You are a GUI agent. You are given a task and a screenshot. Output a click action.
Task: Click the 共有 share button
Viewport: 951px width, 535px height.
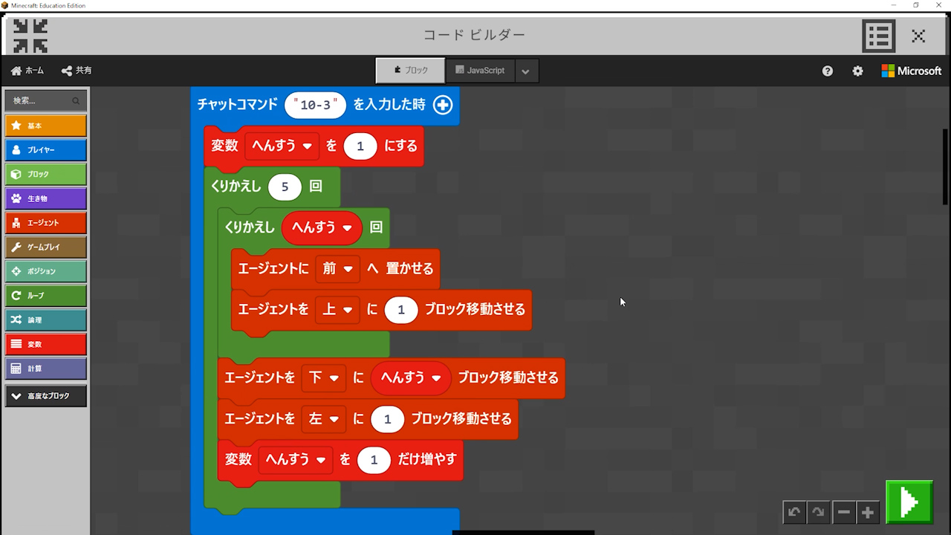tap(77, 71)
